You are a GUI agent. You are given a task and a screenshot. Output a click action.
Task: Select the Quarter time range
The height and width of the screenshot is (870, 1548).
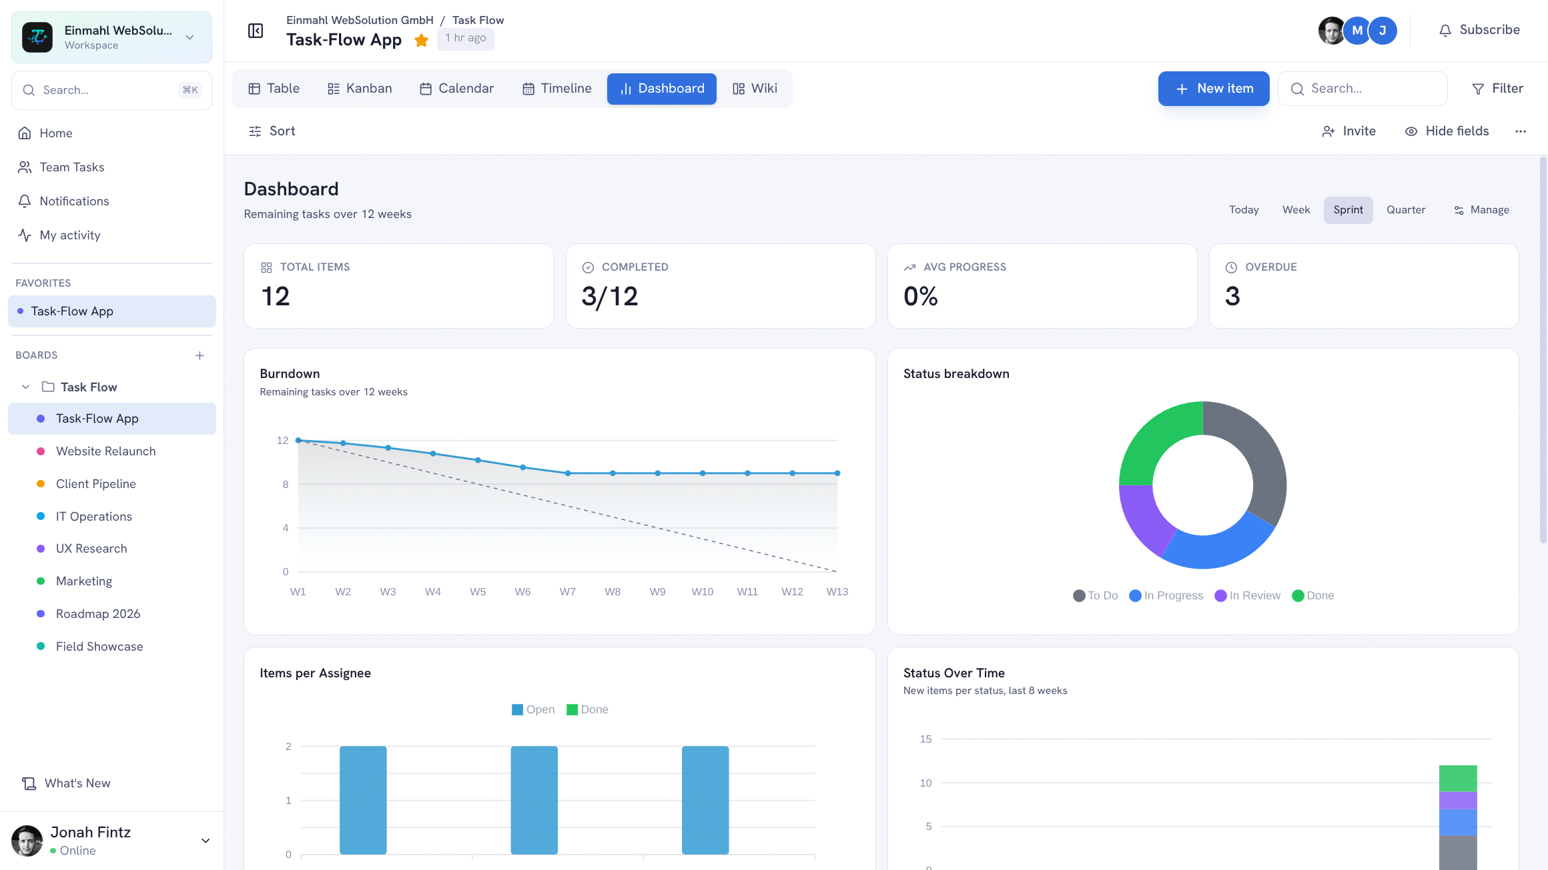coord(1406,210)
